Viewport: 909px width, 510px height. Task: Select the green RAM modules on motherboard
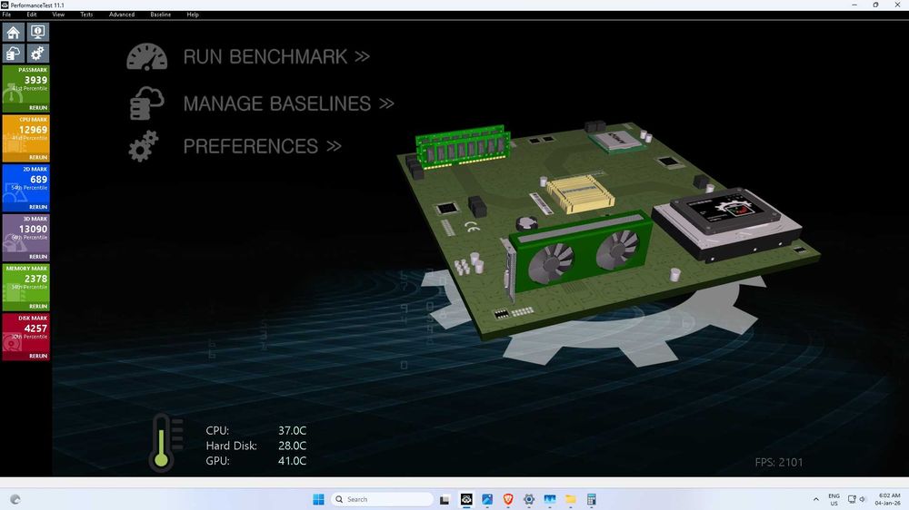click(464, 147)
